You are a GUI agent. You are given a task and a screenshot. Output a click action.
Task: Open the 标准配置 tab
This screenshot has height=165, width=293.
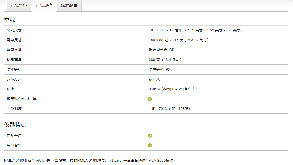(x=69, y=6)
